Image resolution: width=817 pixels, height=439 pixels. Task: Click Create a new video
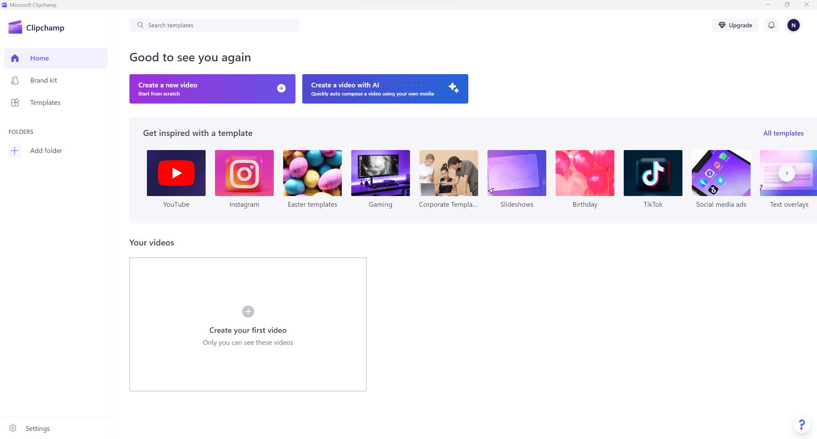212,89
